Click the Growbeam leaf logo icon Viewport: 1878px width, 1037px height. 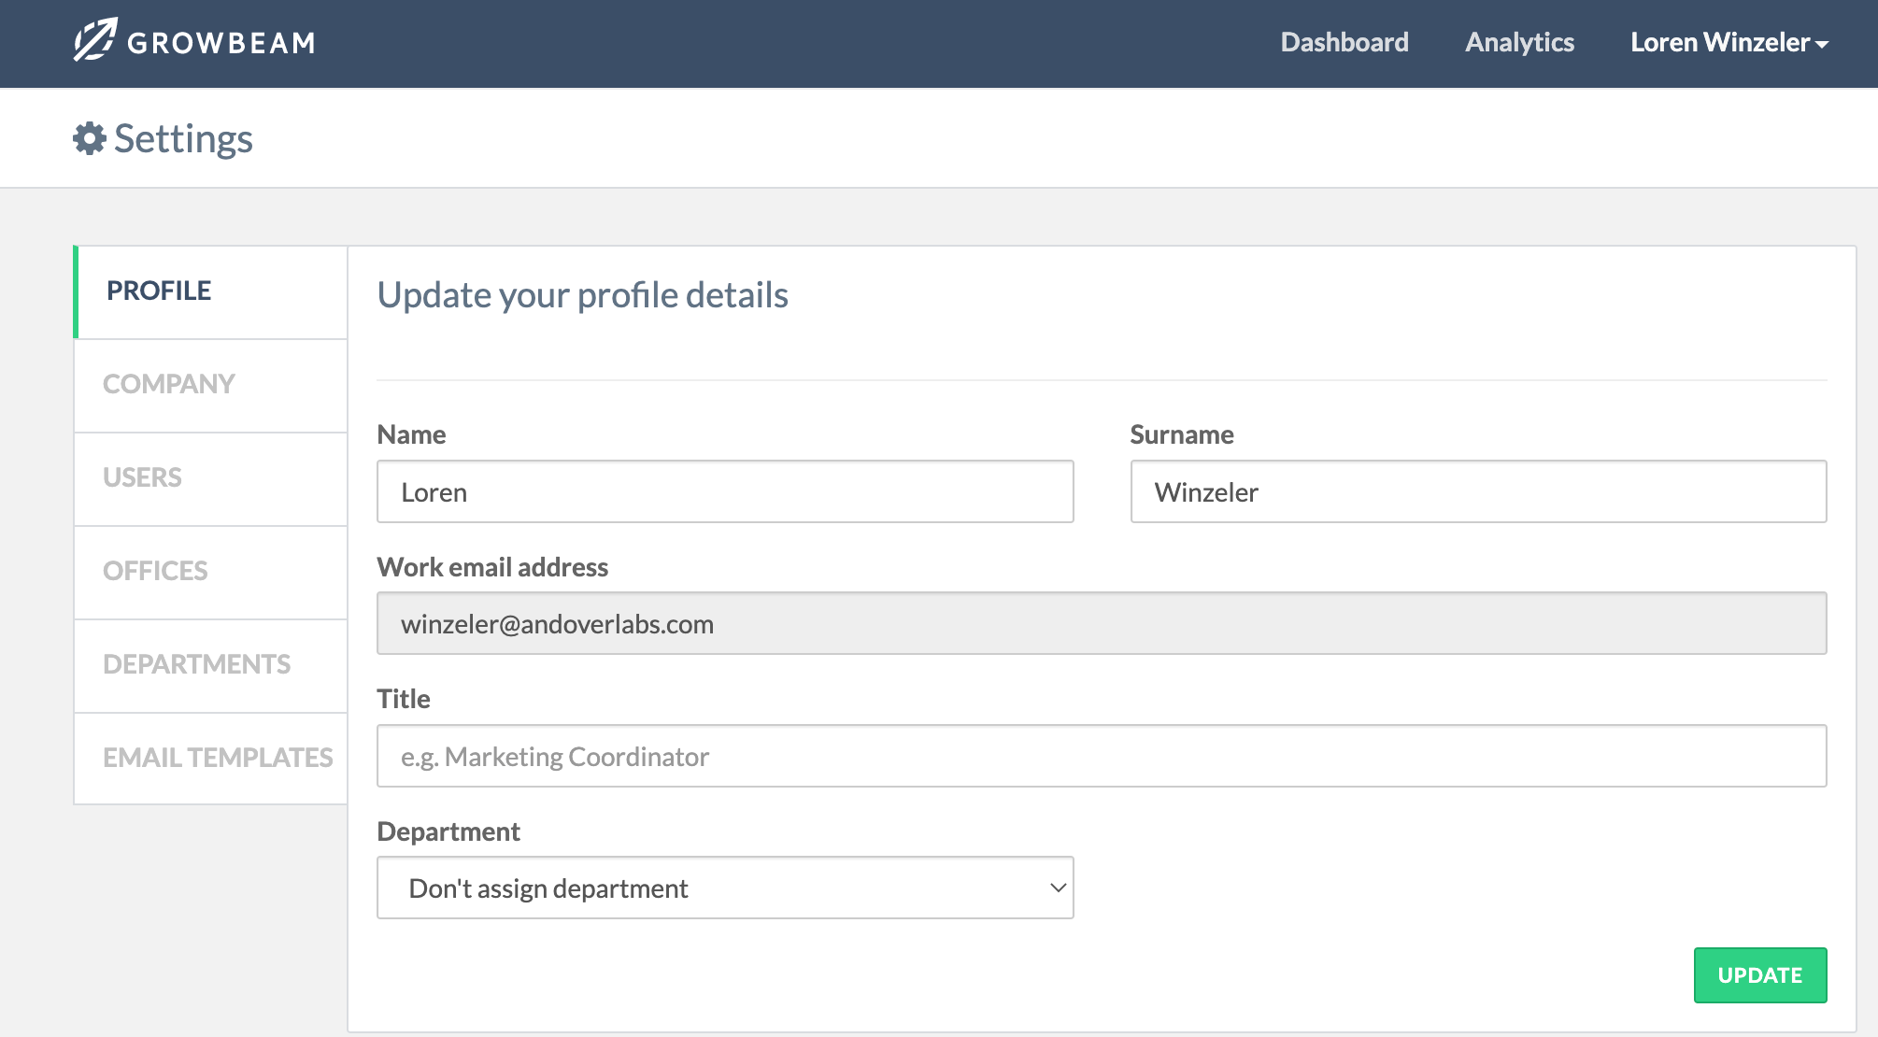[x=94, y=40]
